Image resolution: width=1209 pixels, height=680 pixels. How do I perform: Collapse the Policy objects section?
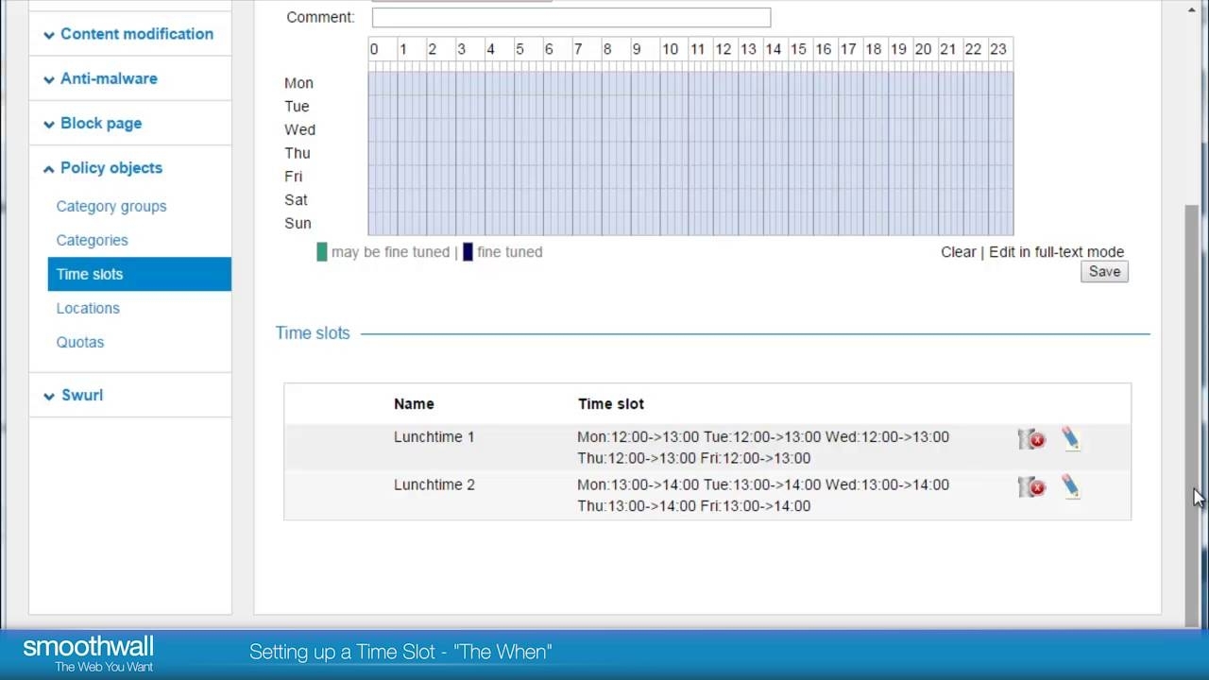tap(103, 168)
